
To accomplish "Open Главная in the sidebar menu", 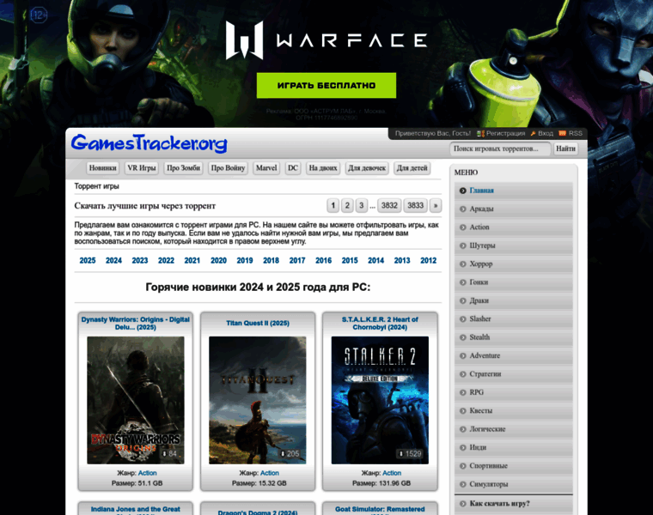I will (514, 191).
